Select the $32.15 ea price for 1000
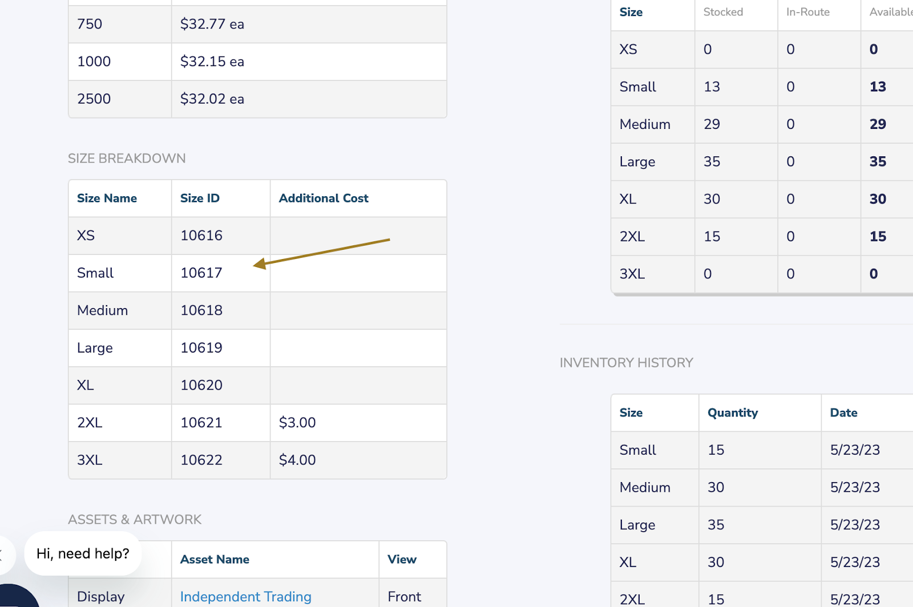Screen dimensions: 913x607 click(212, 61)
